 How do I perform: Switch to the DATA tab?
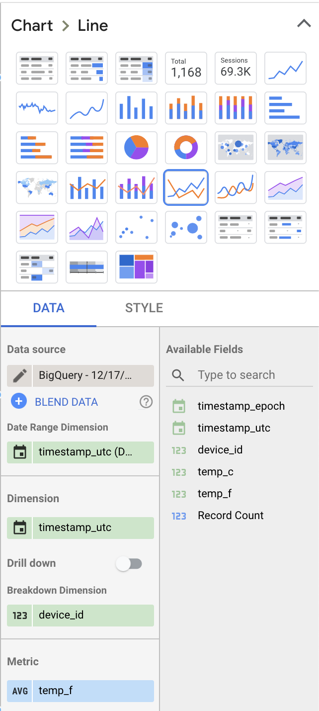[49, 308]
